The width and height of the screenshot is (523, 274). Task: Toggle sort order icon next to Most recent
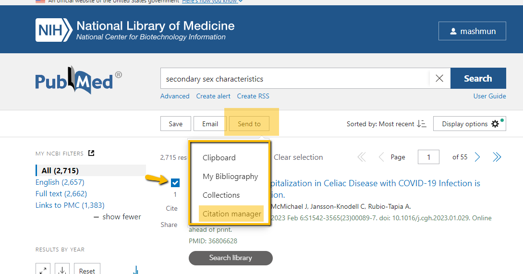tap(422, 124)
